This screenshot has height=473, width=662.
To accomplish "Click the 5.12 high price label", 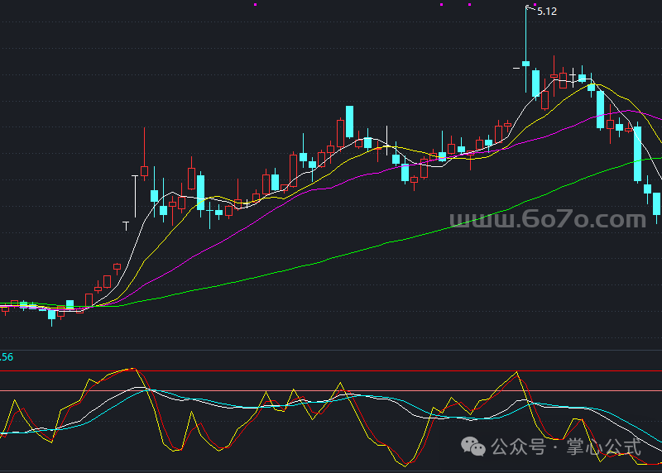I will click(x=547, y=12).
